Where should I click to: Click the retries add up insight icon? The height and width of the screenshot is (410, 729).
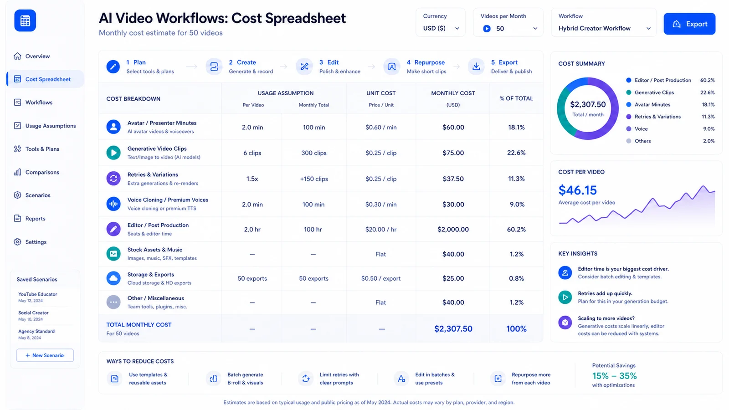pyautogui.click(x=565, y=297)
